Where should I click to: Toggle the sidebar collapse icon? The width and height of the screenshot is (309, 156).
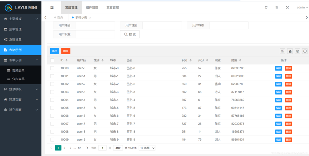pyautogui.click(x=52, y=7)
